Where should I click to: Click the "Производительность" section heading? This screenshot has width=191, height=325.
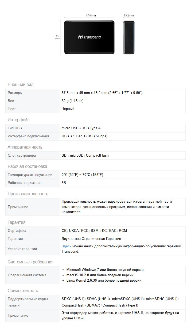(28, 194)
